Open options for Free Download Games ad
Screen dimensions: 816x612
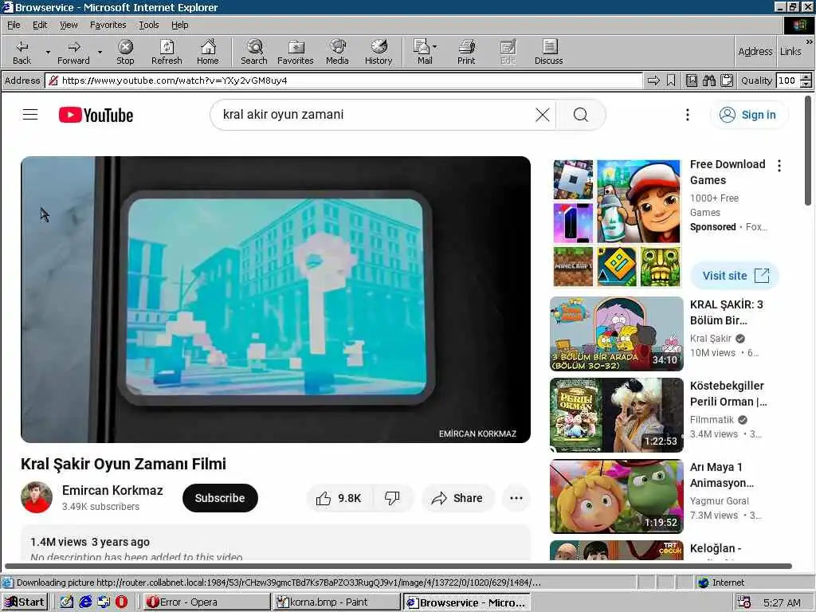[779, 166]
